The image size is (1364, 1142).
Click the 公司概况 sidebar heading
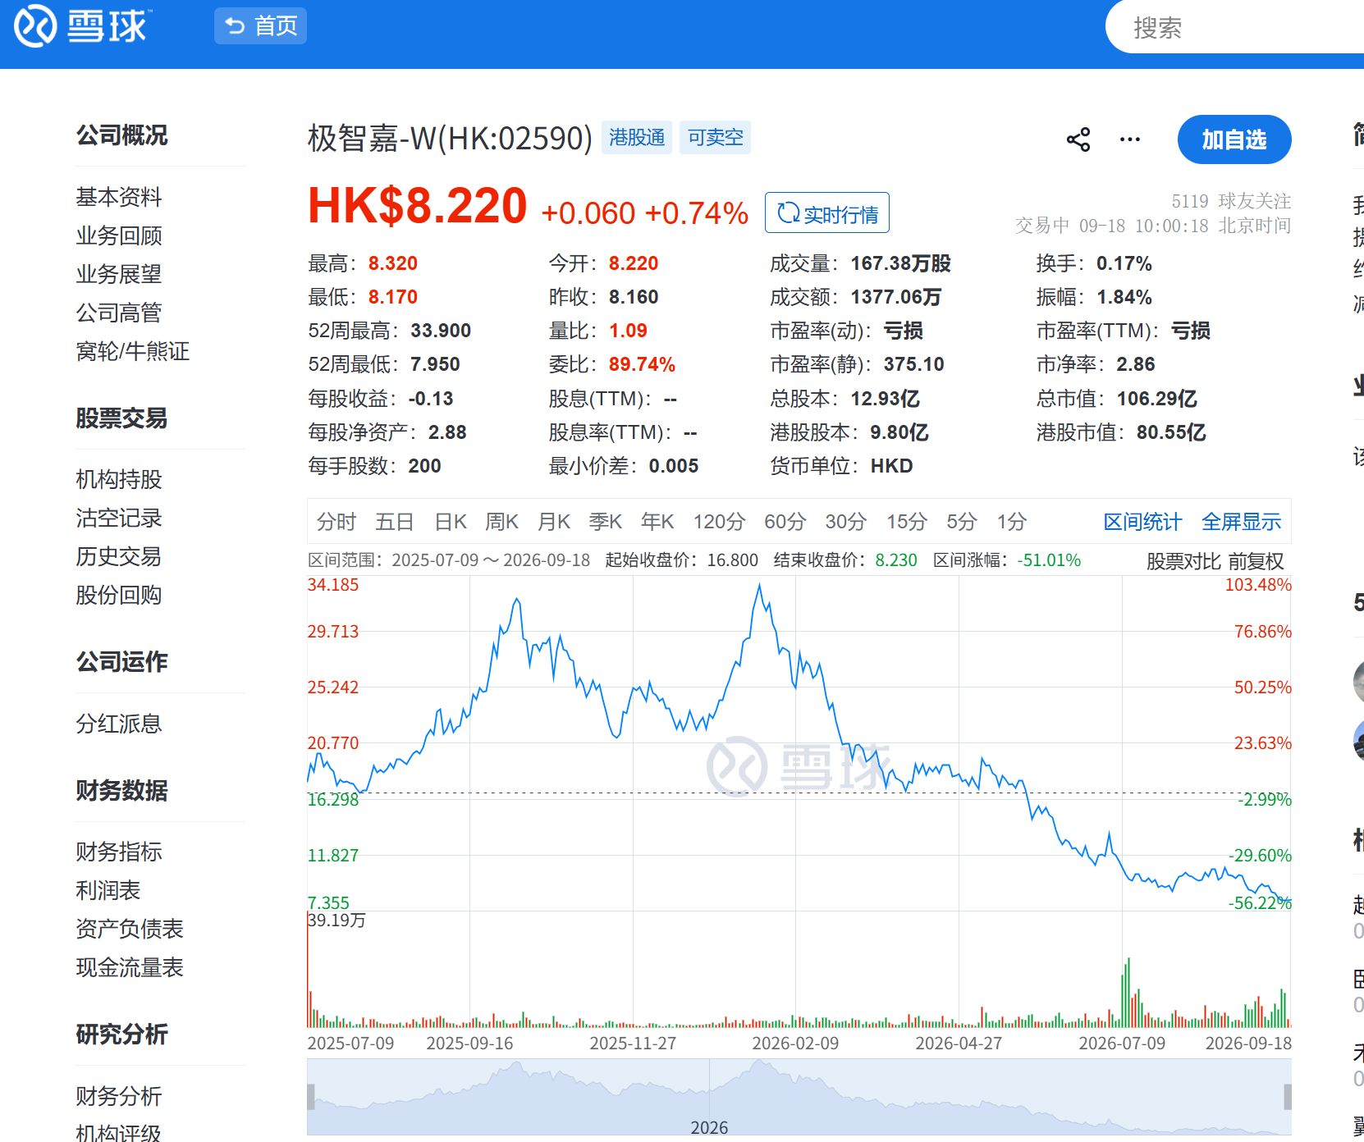[121, 135]
